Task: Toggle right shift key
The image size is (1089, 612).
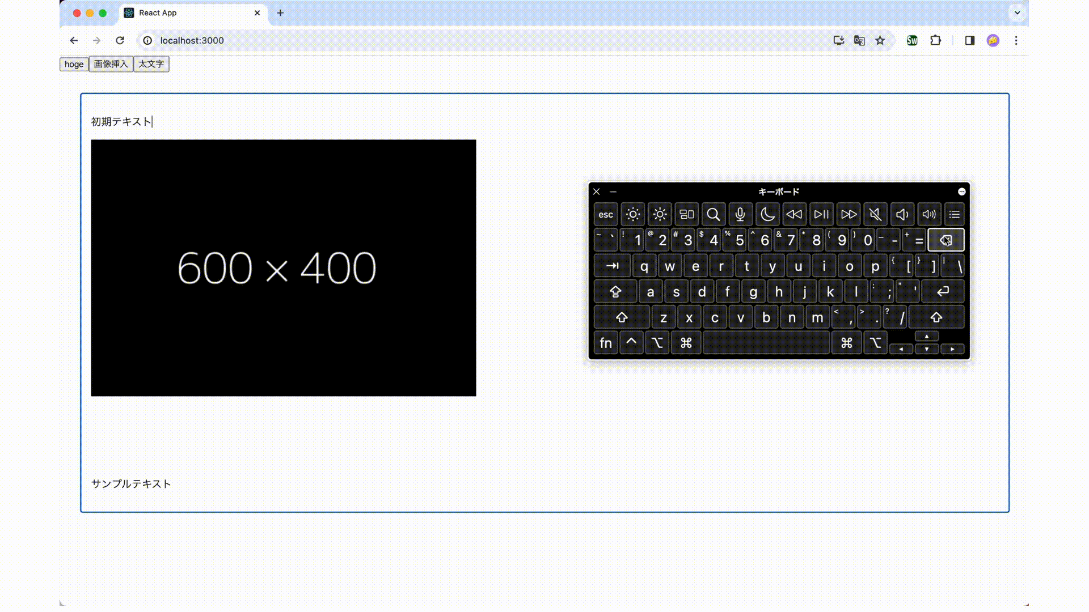Action: [x=936, y=317]
